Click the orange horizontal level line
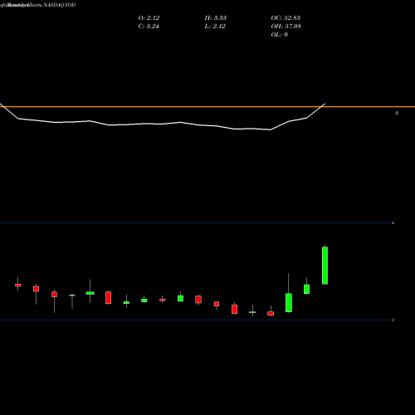The image size is (415, 415). 207,106
